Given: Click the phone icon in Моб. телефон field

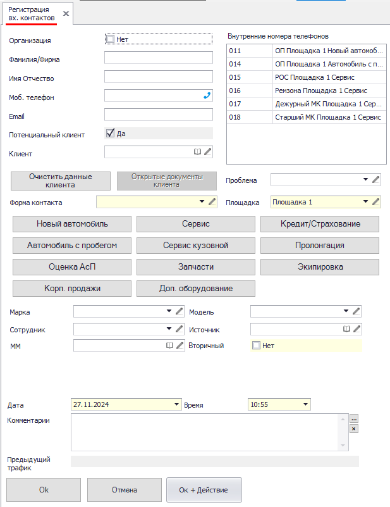Looking at the screenshot, I should pos(207,96).
